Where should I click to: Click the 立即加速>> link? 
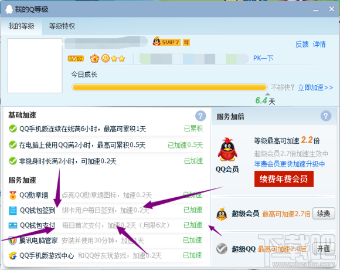coord(315,87)
